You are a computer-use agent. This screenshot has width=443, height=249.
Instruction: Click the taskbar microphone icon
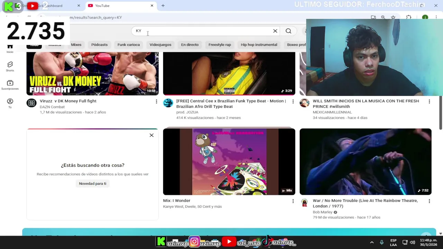382,242
